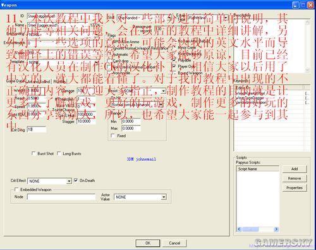Enable the Long Bursts checkbox

(59, 153)
